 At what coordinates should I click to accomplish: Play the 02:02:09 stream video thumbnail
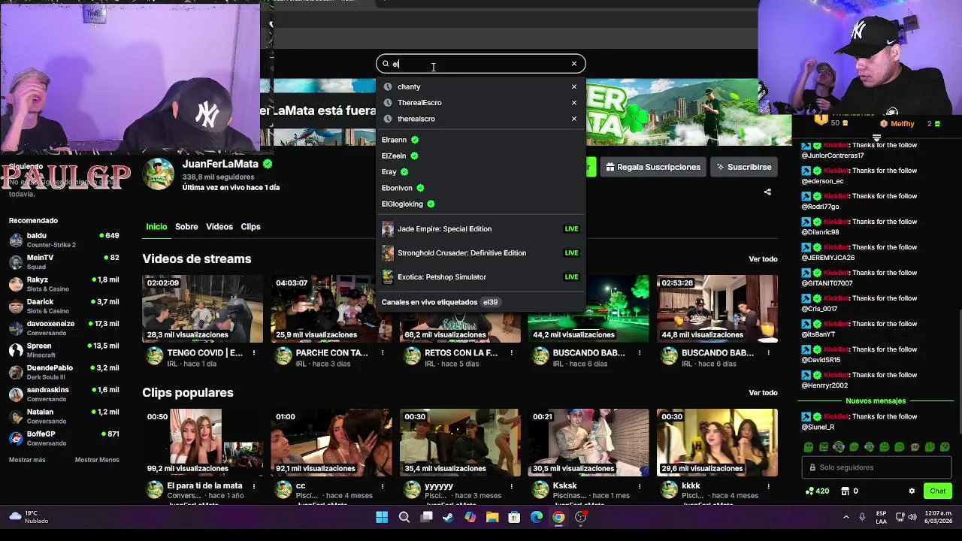(203, 309)
